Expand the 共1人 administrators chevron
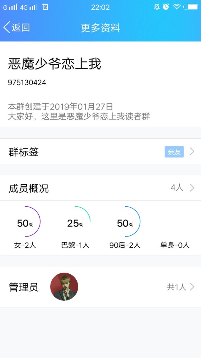 click(x=192, y=287)
